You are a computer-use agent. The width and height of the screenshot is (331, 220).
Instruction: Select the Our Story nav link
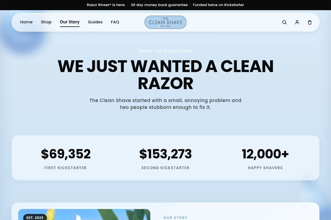(70, 22)
